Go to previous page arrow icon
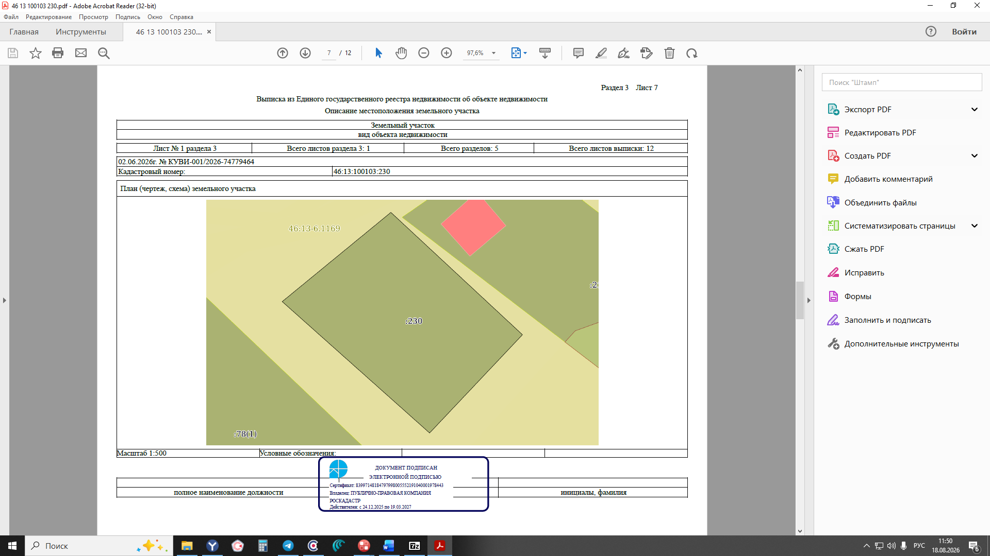This screenshot has height=556, width=990. click(283, 53)
